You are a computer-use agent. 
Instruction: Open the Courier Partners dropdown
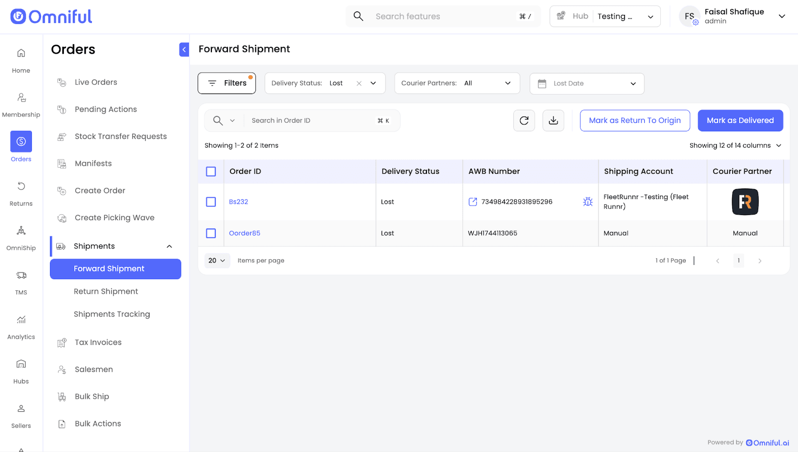point(456,83)
